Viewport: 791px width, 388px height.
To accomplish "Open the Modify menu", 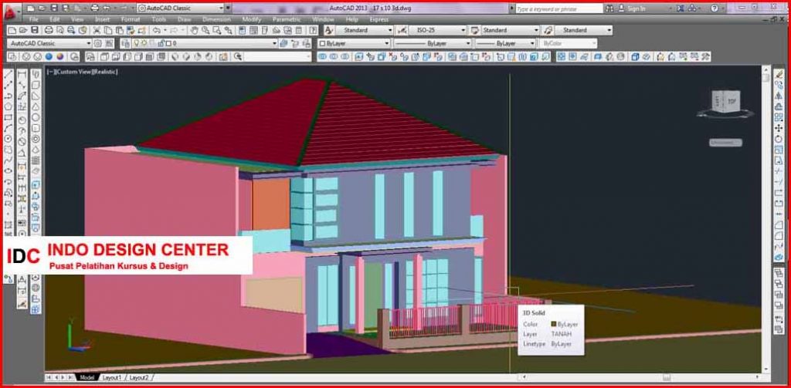I will [x=252, y=19].
